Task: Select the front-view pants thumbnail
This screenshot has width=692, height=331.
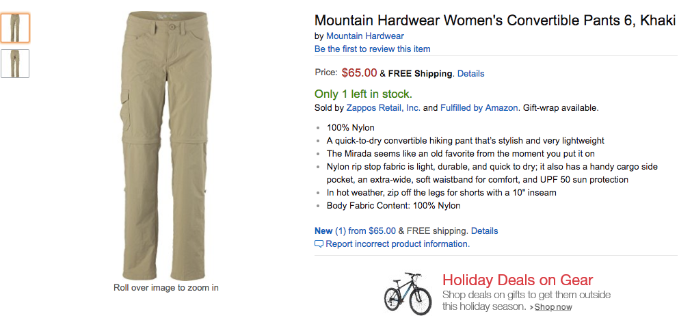Action: tap(15, 28)
